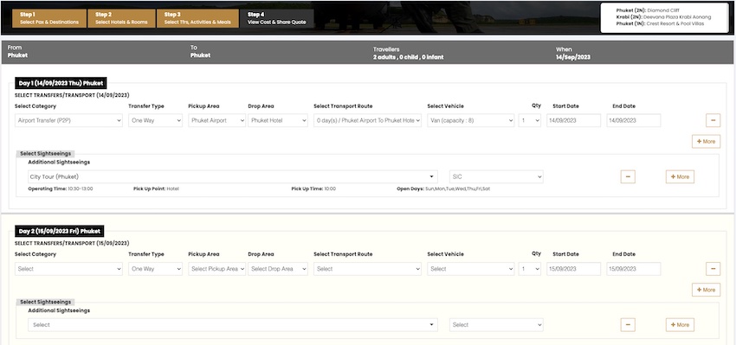736x345 pixels.
Task: Open Day 2 Select Category dropdown
Action: pos(68,269)
